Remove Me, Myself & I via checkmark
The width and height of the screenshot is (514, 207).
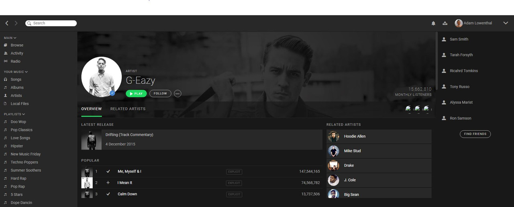(108, 172)
